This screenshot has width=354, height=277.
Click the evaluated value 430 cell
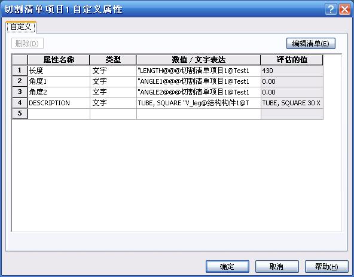(x=292, y=71)
